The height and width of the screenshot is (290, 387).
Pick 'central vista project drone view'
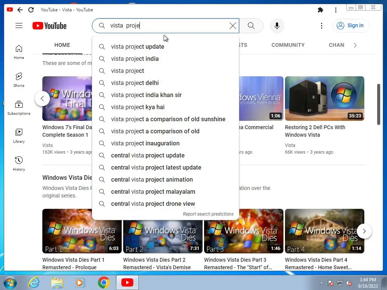[x=166, y=204]
